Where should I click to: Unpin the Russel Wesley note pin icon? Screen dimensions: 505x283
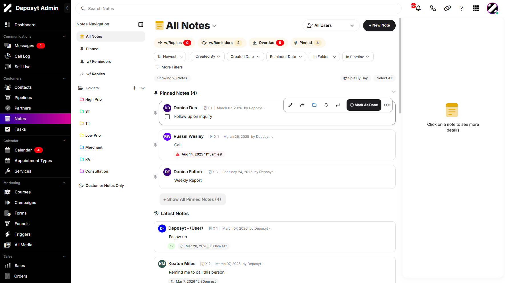pos(155,145)
